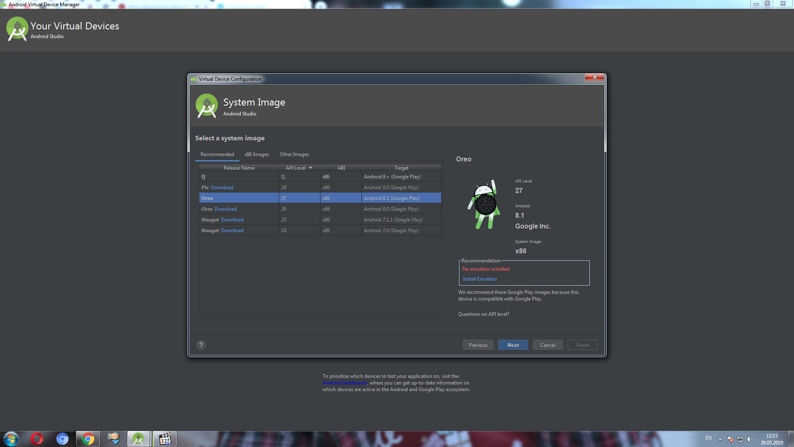This screenshot has width=794, height=447.
Task: Open the download manager icon in the taskbar
Action: click(x=113, y=439)
